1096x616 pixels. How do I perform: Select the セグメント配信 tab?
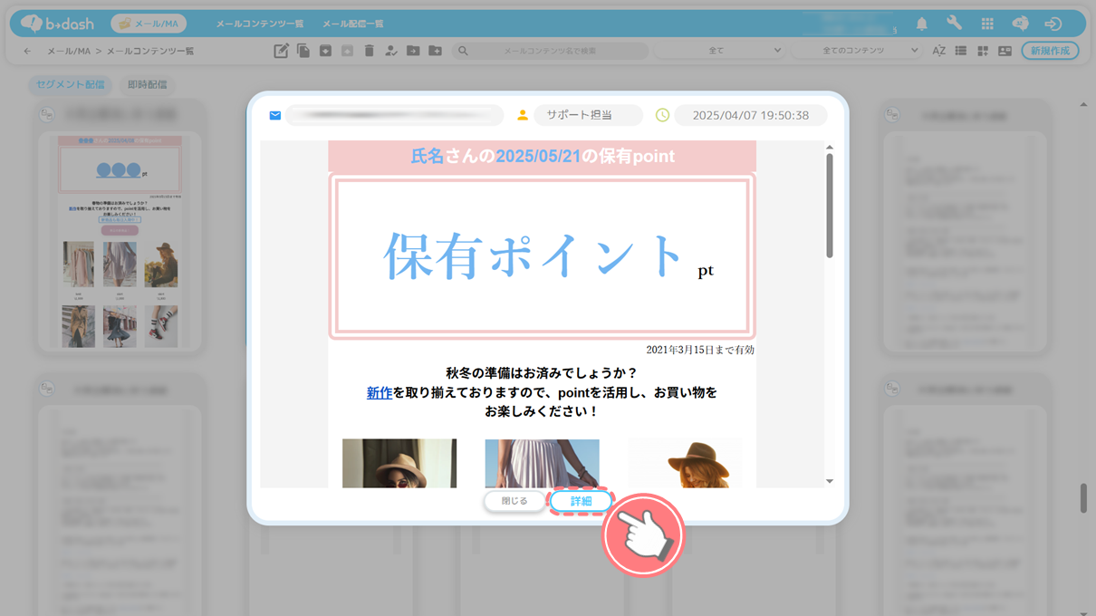[71, 84]
